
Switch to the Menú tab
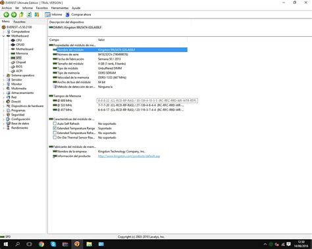6,22
